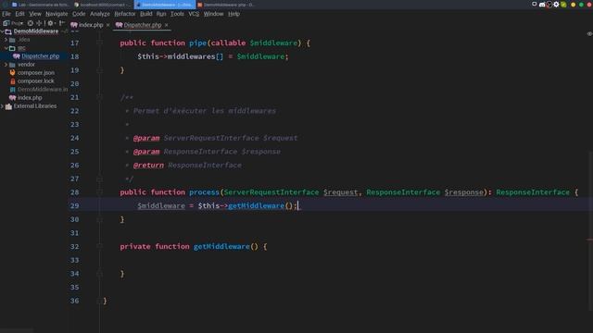
Task: Open the Help menu
Action: tap(233, 14)
